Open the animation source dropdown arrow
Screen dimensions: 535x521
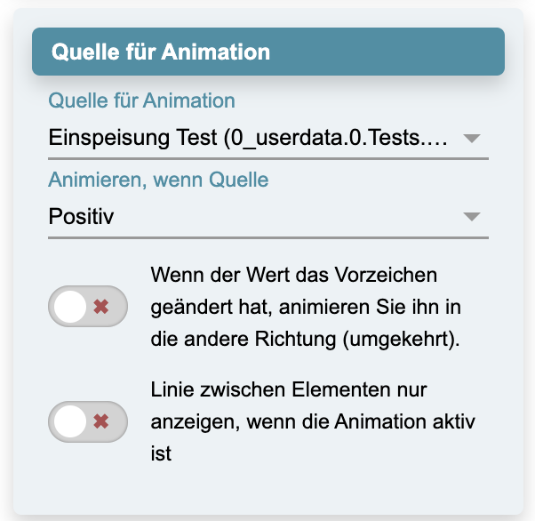(472, 140)
